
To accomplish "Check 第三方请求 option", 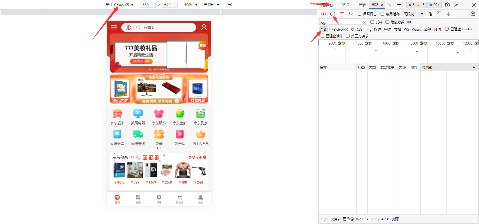I will coord(348,36).
